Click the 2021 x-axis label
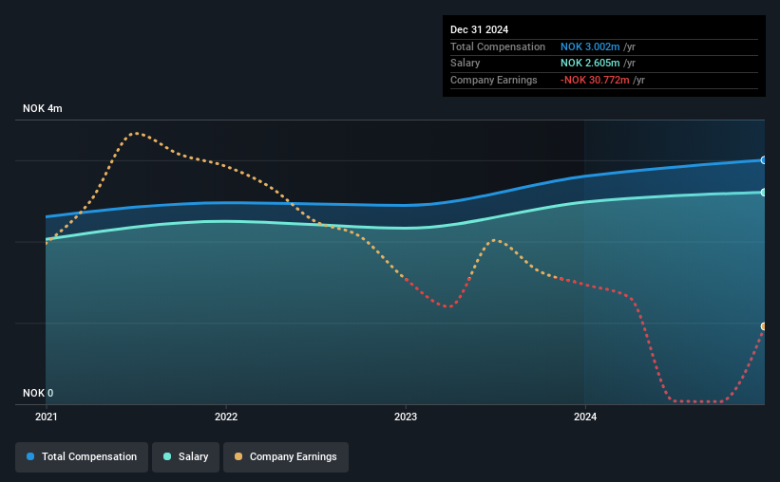This screenshot has width=780, height=482. pyautogui.click(x=47, y=417)
